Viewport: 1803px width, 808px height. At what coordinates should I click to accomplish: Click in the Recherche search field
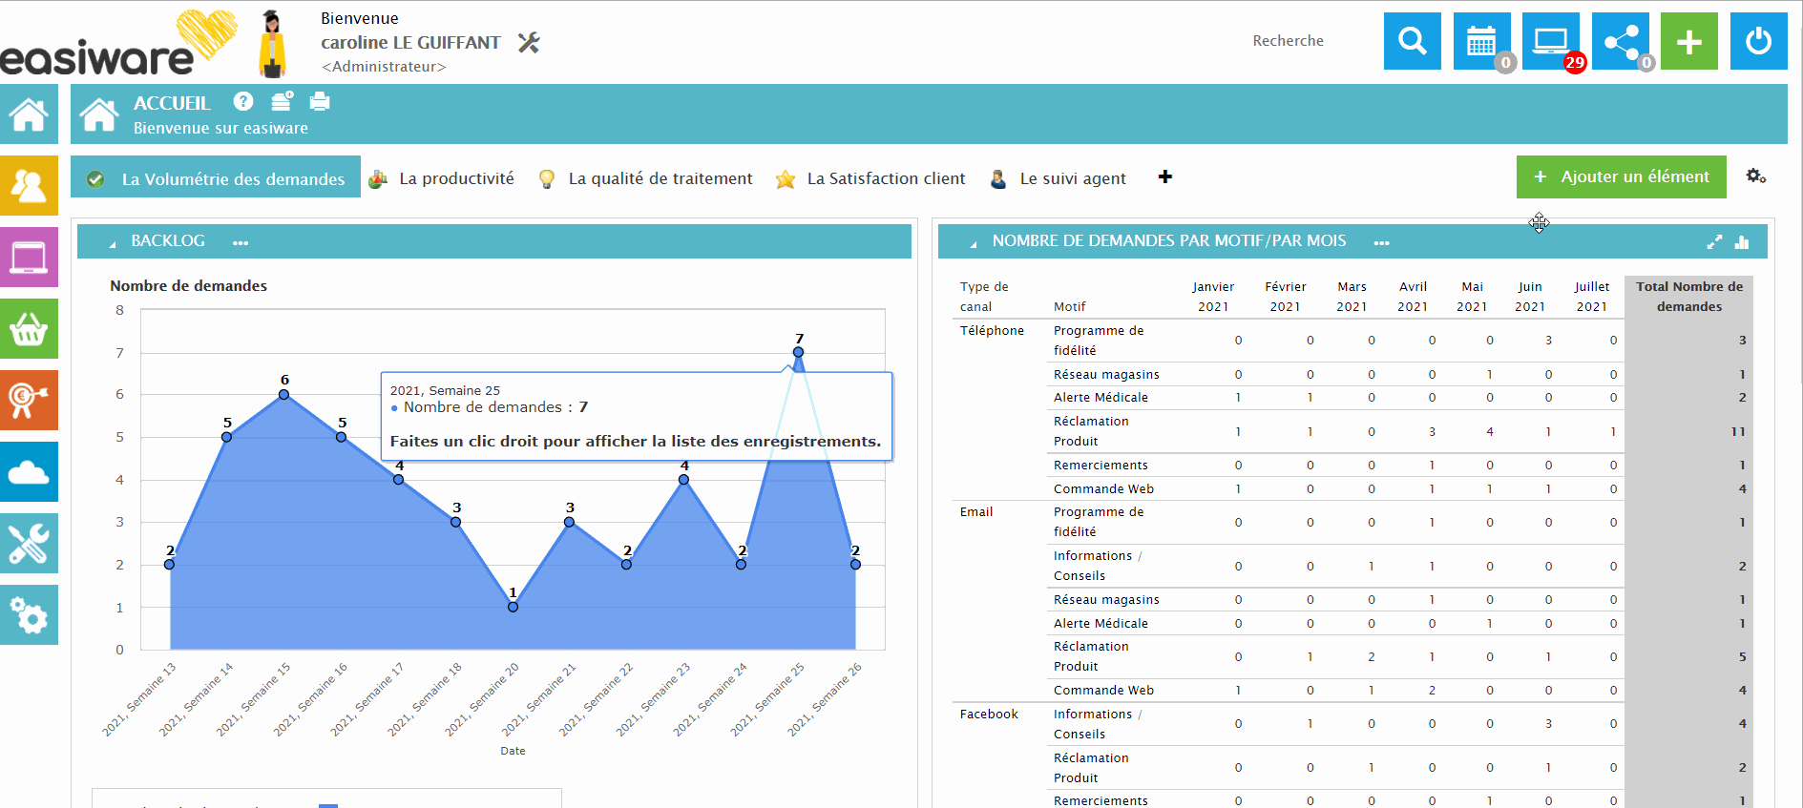(1288, 41)
